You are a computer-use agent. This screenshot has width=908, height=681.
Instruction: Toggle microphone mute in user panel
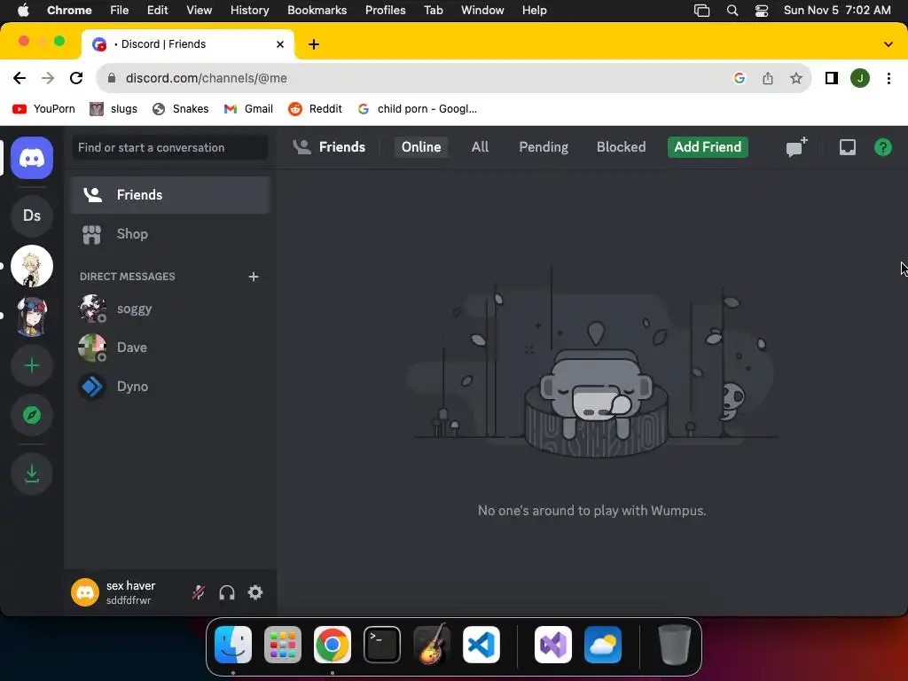tap(198, 592)
